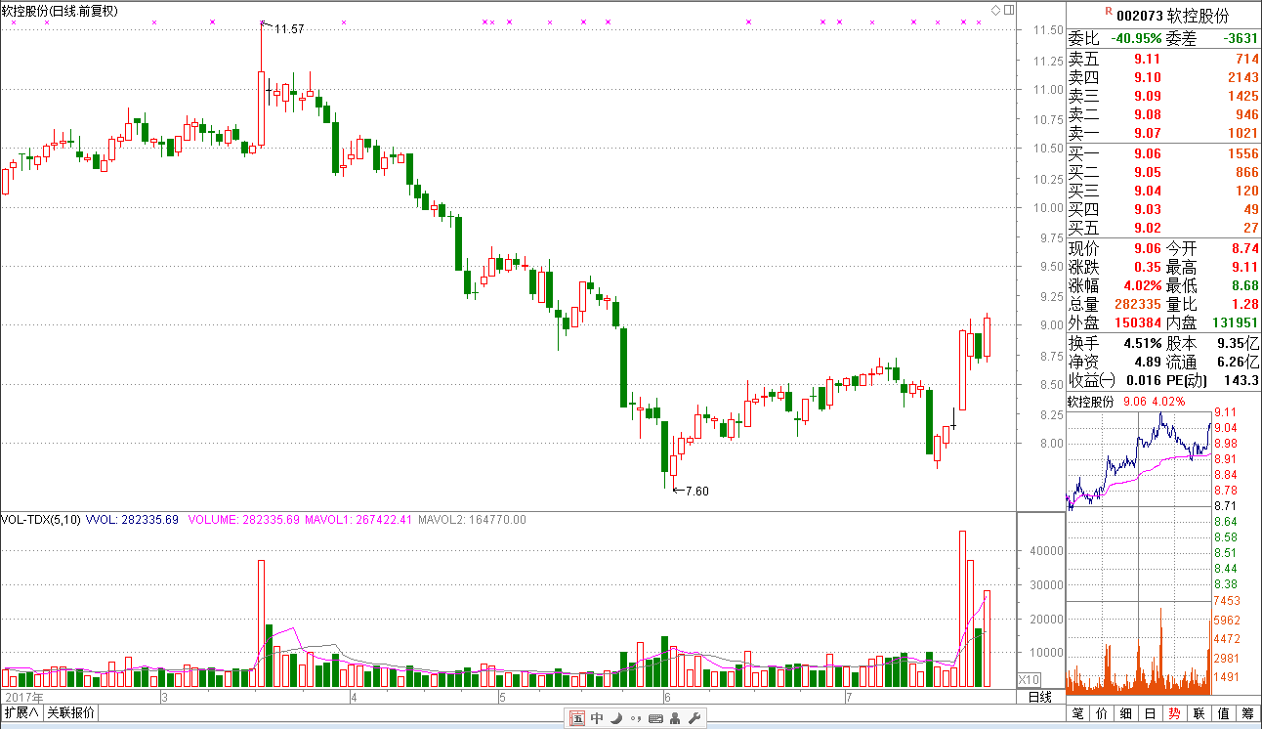1262x729 pixels.
Task: Select the 细 tab
Action: click(1127, 713)
